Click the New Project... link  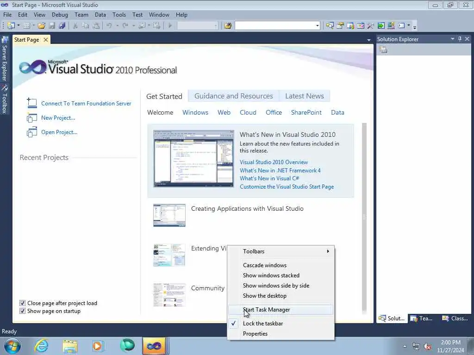click(58, 118)
